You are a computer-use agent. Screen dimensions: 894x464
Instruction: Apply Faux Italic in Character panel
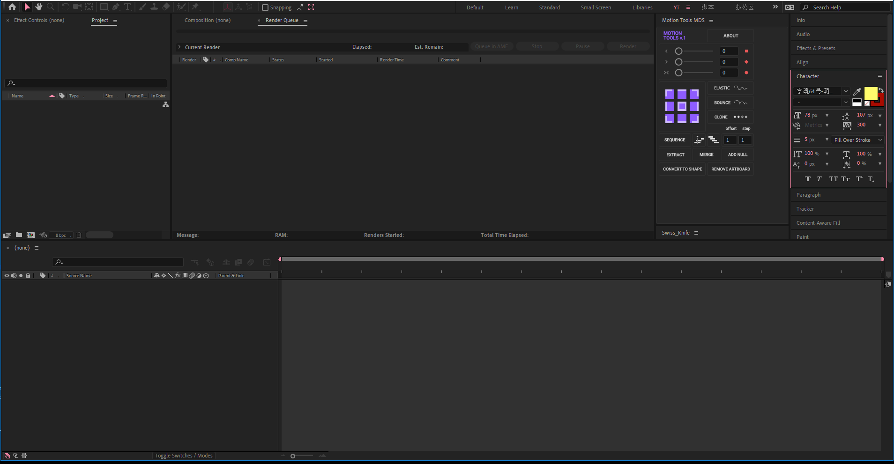[819, 179]
